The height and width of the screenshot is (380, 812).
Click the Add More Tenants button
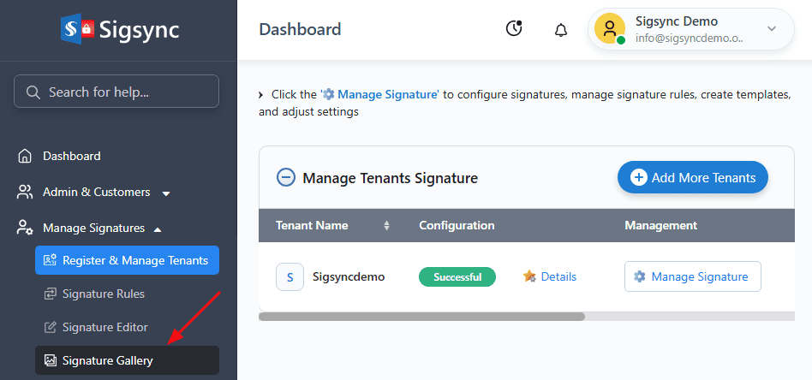[693, 178]
